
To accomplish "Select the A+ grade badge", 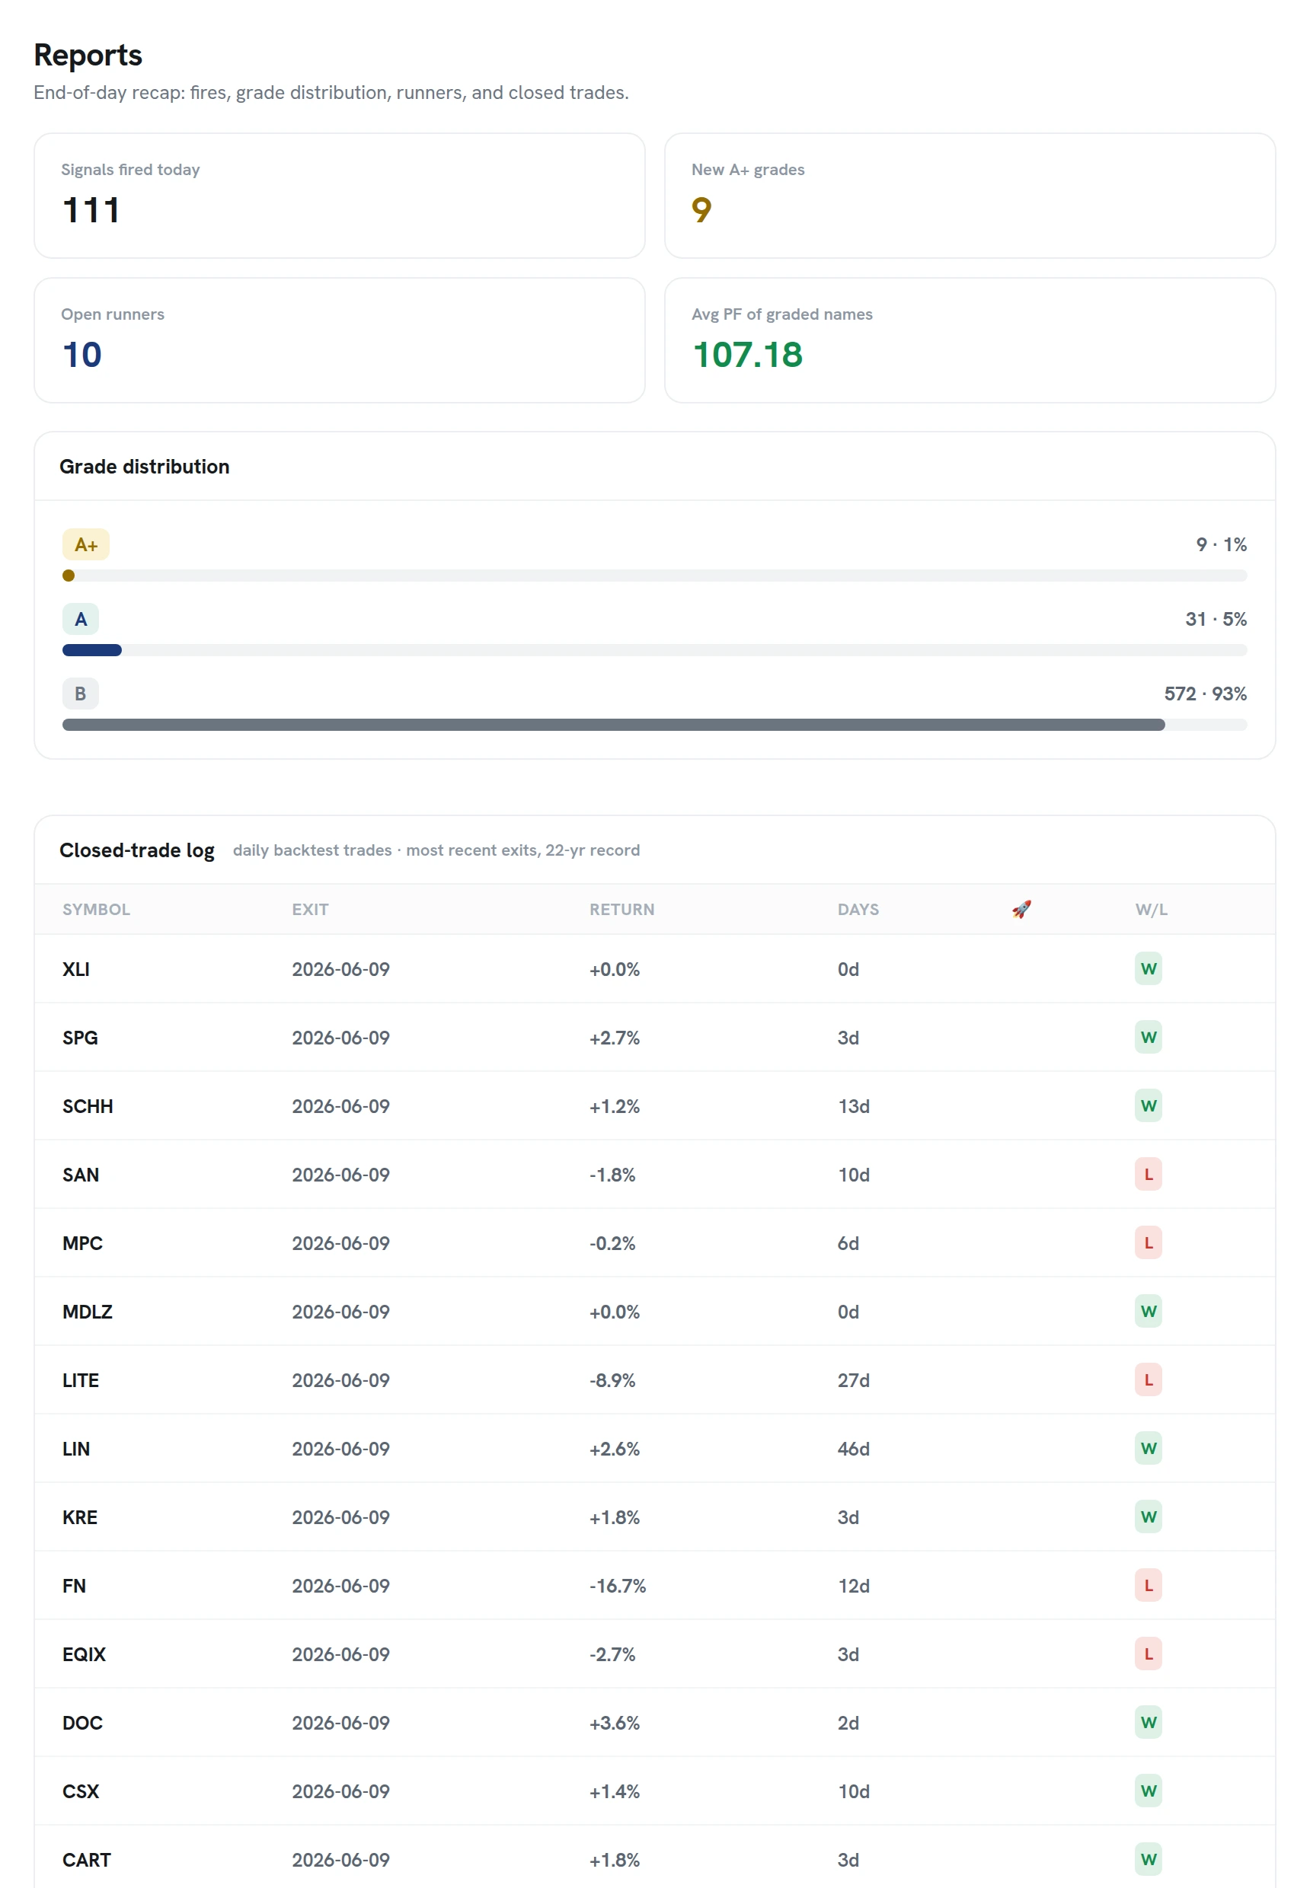I will pyautogui.click(x=85, y=544).
